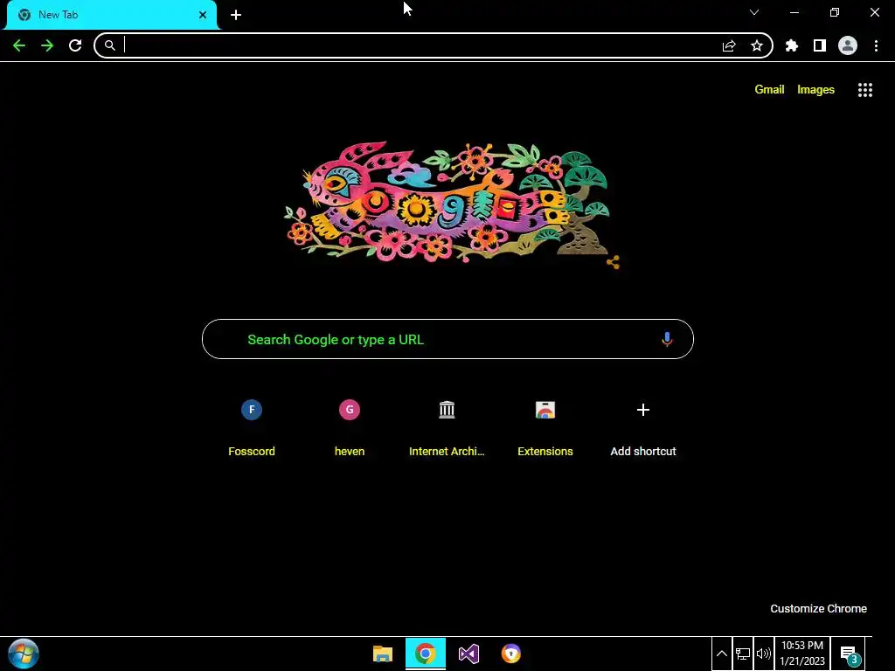
Task: Add a new shortcut tile
Action: [x=643, y=428]
